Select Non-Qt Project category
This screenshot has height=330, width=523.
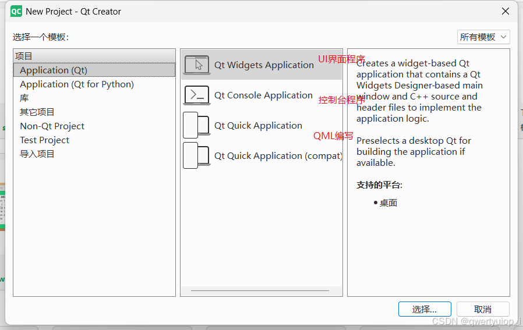[x=94, y=126]
